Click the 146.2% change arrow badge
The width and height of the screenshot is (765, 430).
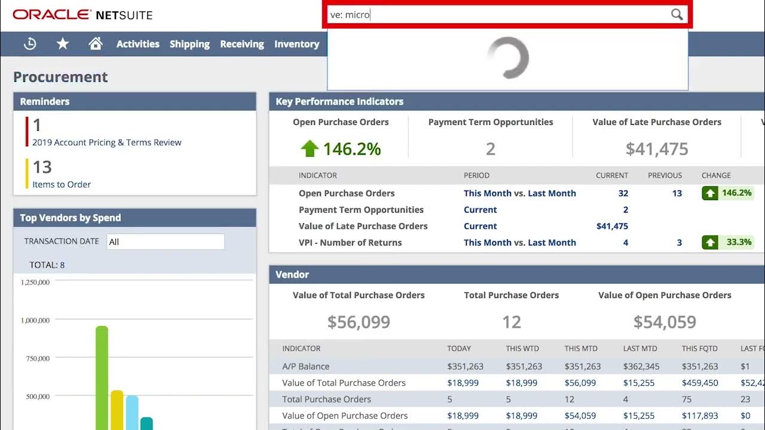709,193
